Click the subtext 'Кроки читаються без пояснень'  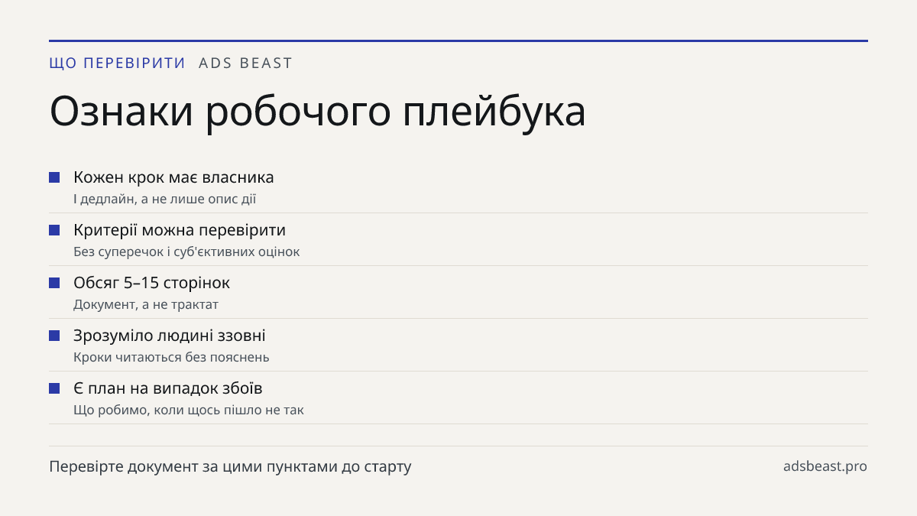[171, 357]
